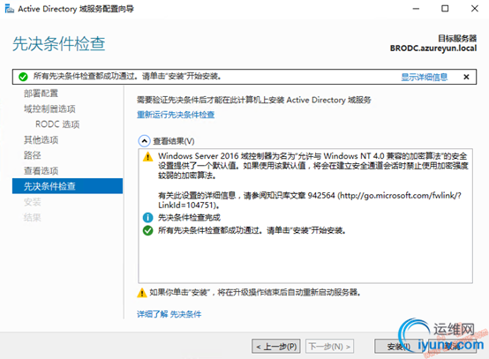
Task: Close the wizard window
Action: [x=475, y=9]
